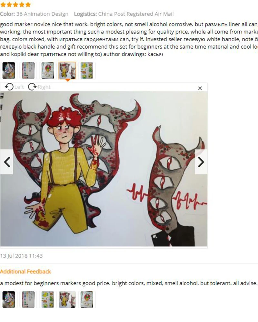Go to the next review photo
258x322 pixels.
tap(201, 162)
